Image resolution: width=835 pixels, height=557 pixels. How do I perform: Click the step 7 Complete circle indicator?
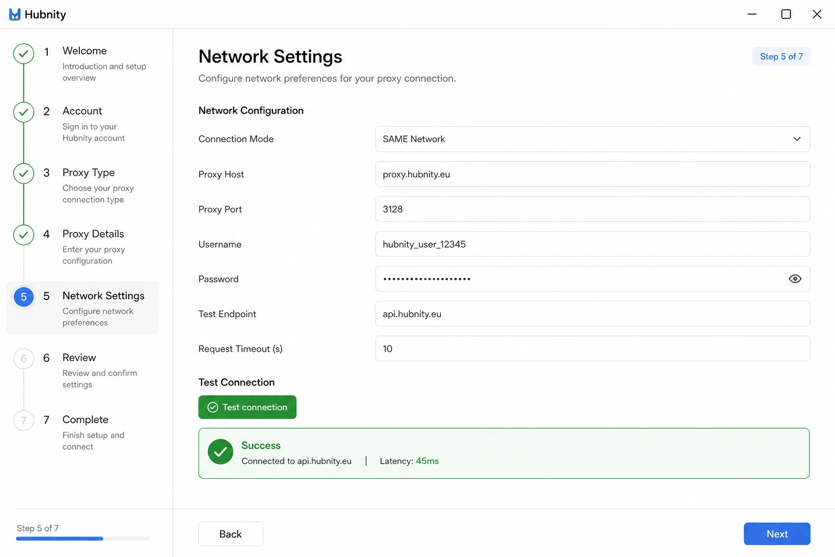pyautogui.click(x=23, y=420)
